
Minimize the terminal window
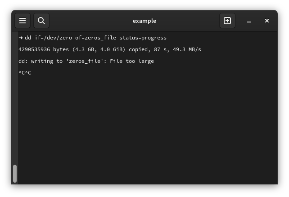point(249,21)
